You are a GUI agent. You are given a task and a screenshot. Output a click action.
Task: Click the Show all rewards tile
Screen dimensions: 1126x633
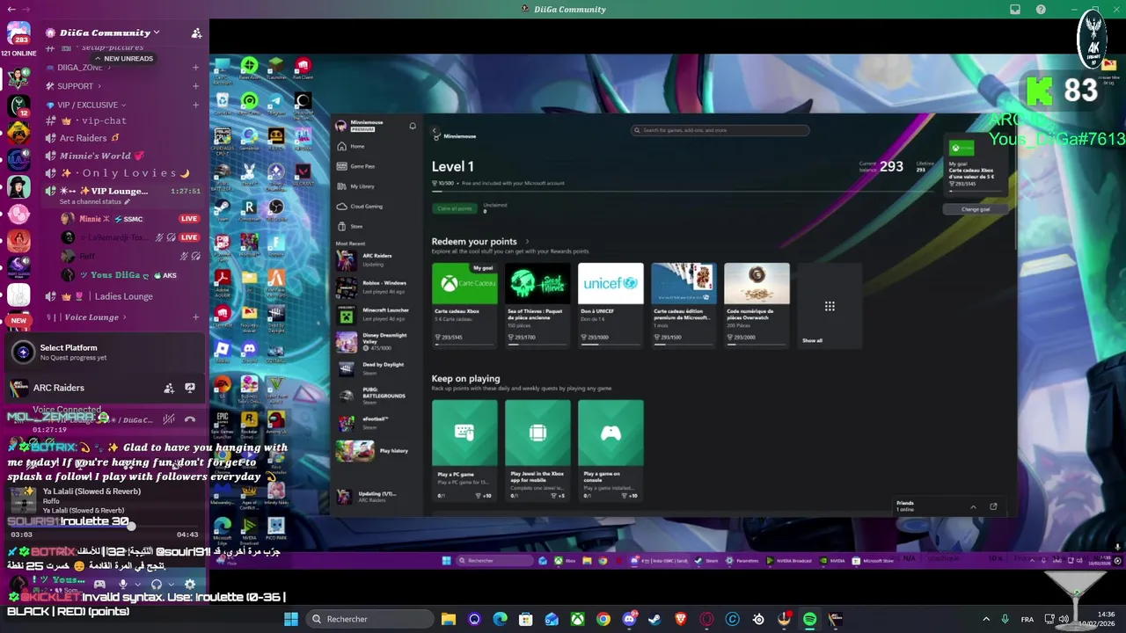tap(830, 306)
